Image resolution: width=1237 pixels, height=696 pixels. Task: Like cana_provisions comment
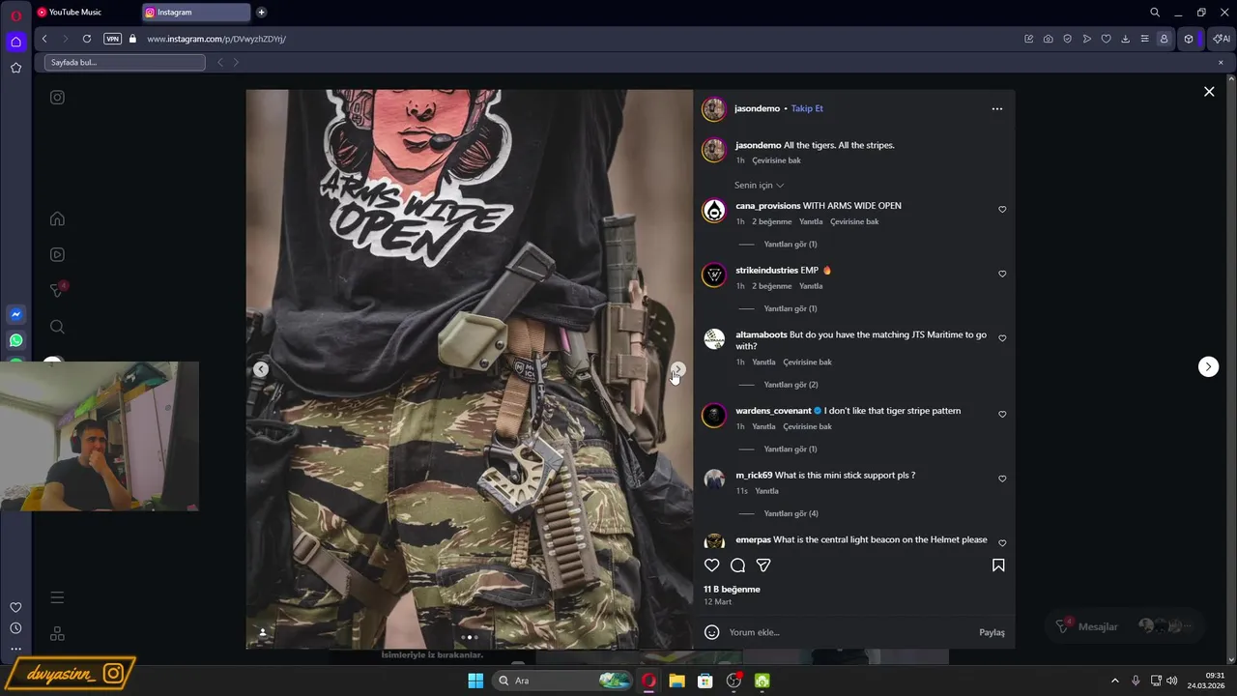(x=1002, y=210)
